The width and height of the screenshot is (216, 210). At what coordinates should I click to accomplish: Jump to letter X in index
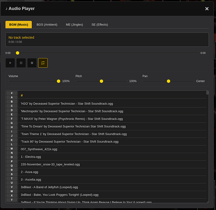pyautogui.click(x=12, y=196)
